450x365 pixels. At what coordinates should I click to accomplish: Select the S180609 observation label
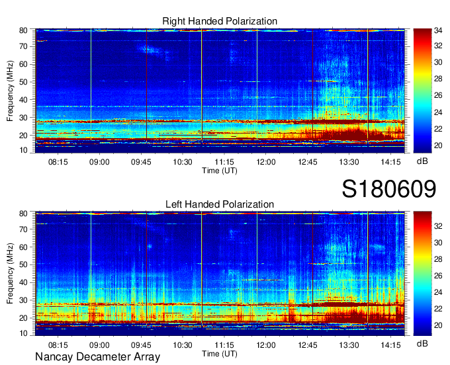[389, 188]
